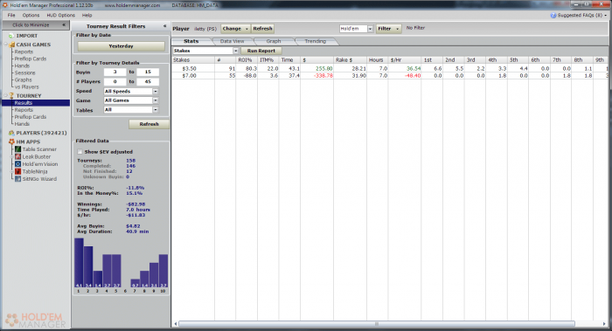
Task: Click the horizontal scrollbar of results table
Action: 377,324
